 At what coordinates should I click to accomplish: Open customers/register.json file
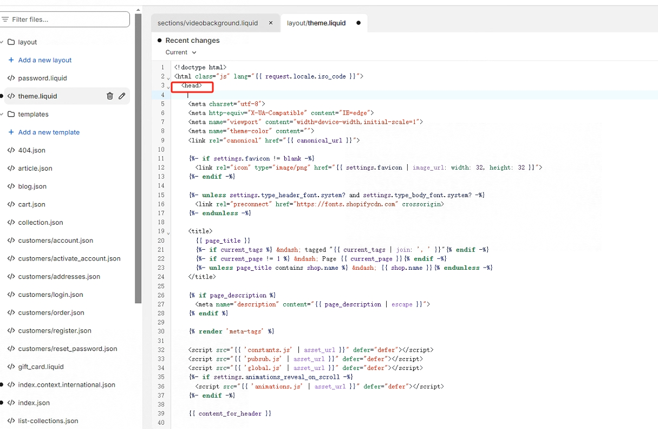click(x=55, y=331)
